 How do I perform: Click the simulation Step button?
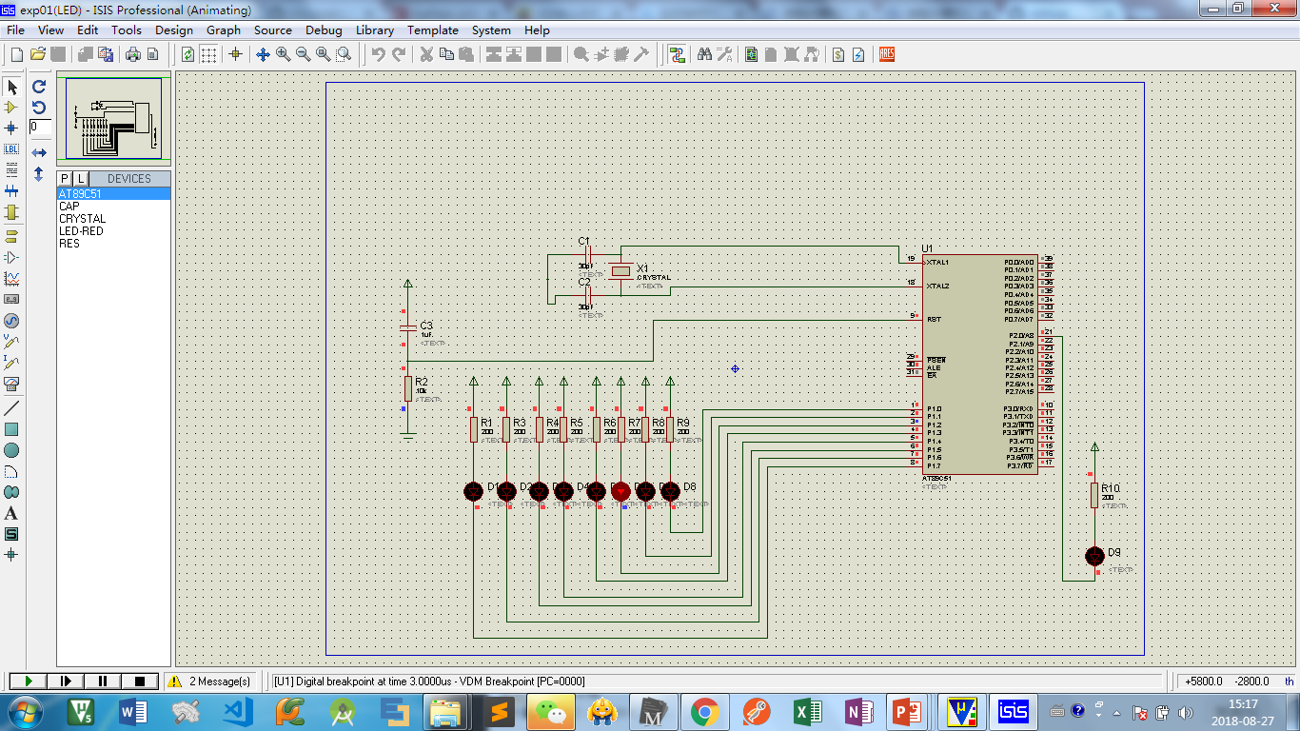coord(65,682)
